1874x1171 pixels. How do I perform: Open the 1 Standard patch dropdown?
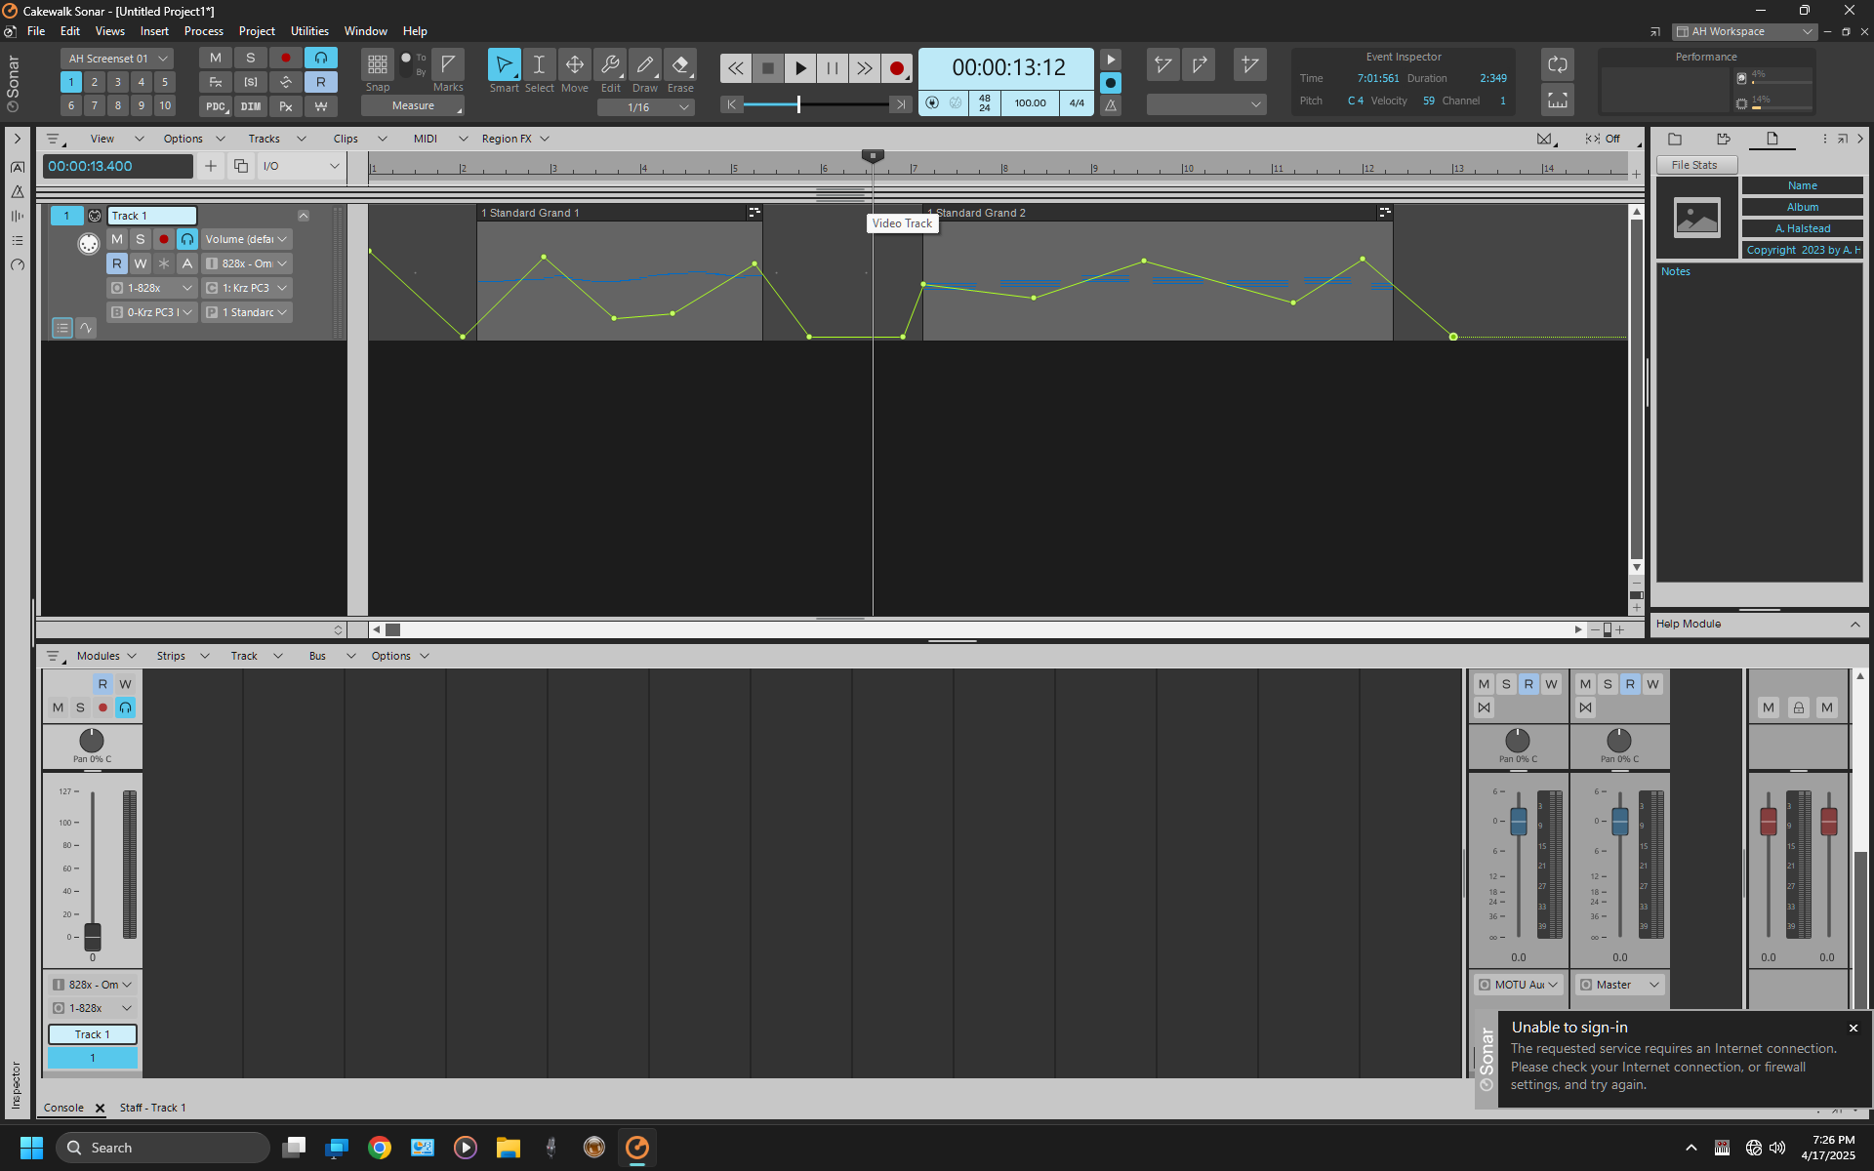coord(246,312)
